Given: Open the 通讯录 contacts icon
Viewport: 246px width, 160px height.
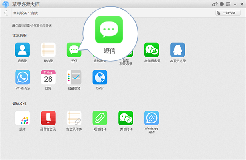Looking at the screenshot, I should 22,50.
